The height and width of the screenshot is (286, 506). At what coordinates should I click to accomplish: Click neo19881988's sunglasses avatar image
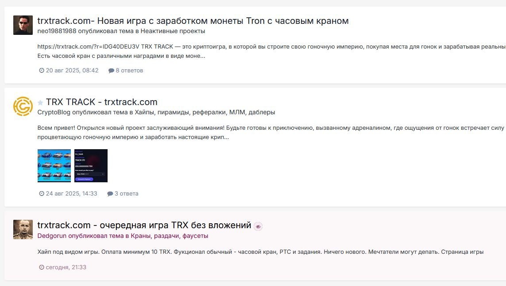[23, 25]
